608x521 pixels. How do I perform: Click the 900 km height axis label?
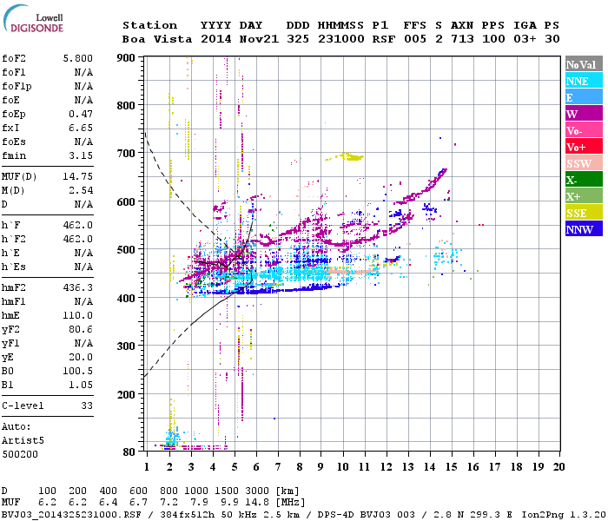126,58
